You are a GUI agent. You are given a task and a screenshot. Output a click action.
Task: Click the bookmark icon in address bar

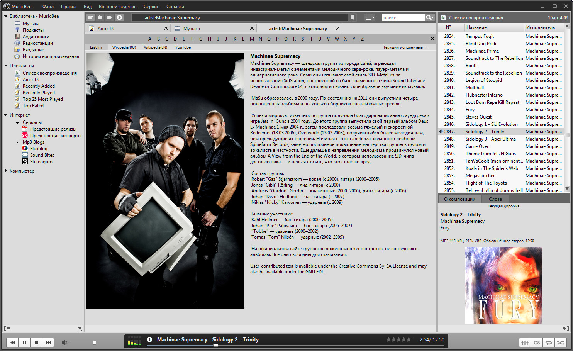coord(352,17)
